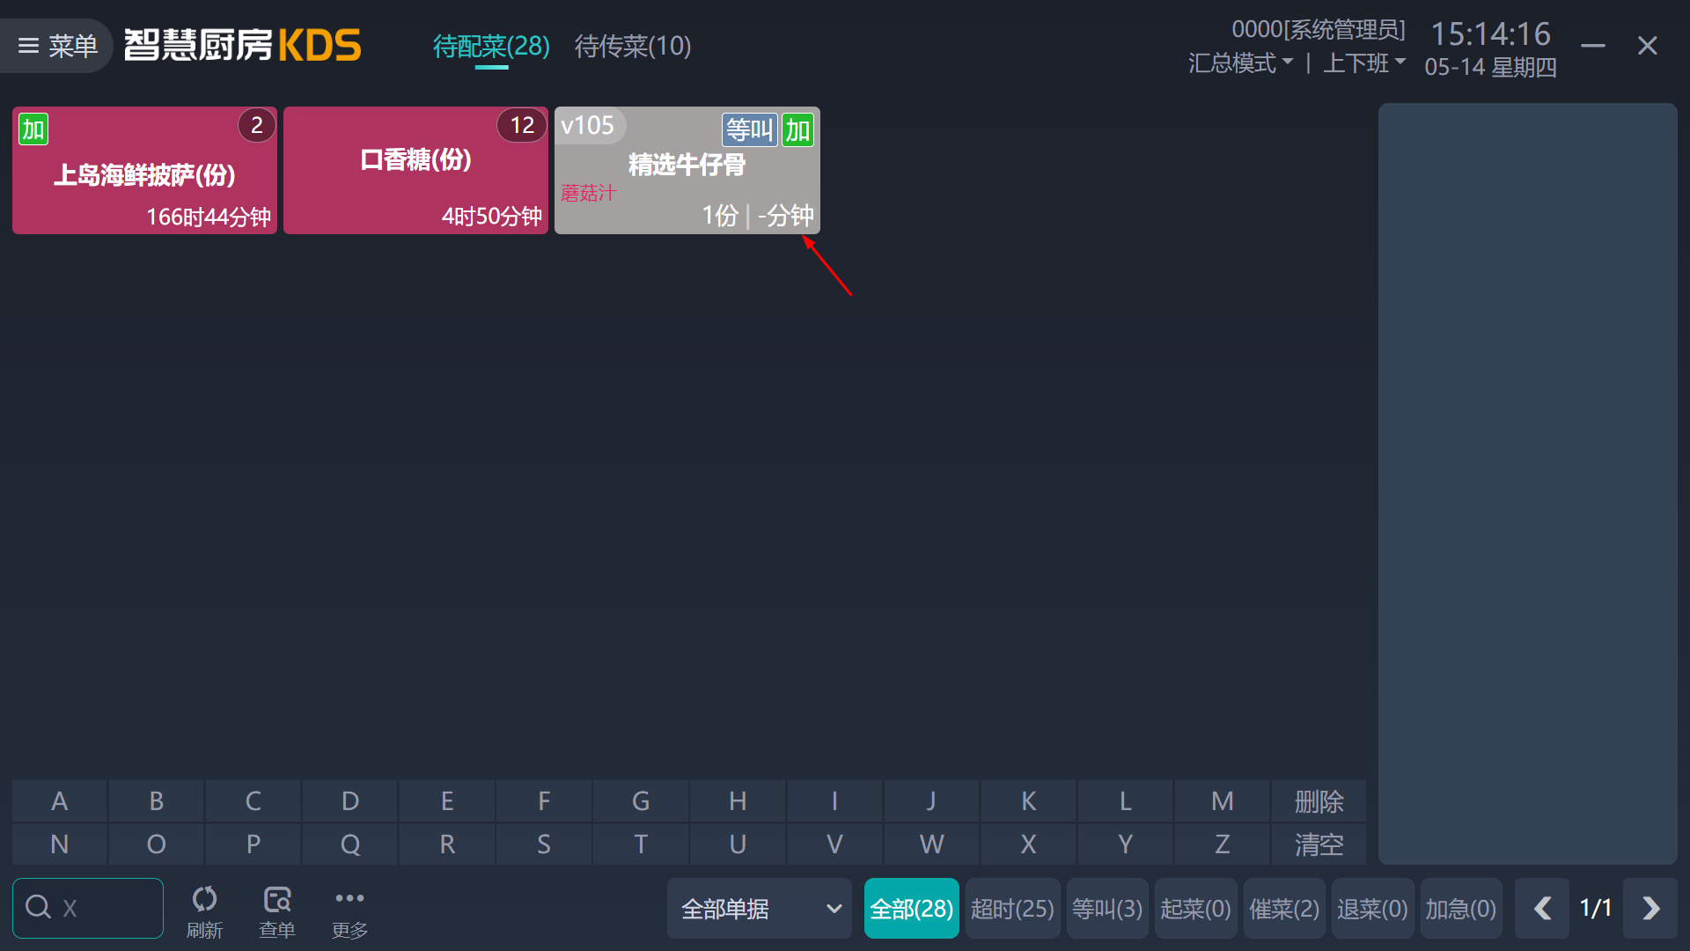This screenshot has height=951, width=1690.
Task: Select the 上岛海鲜披萨(份) dish card
Action: (144, 171)
